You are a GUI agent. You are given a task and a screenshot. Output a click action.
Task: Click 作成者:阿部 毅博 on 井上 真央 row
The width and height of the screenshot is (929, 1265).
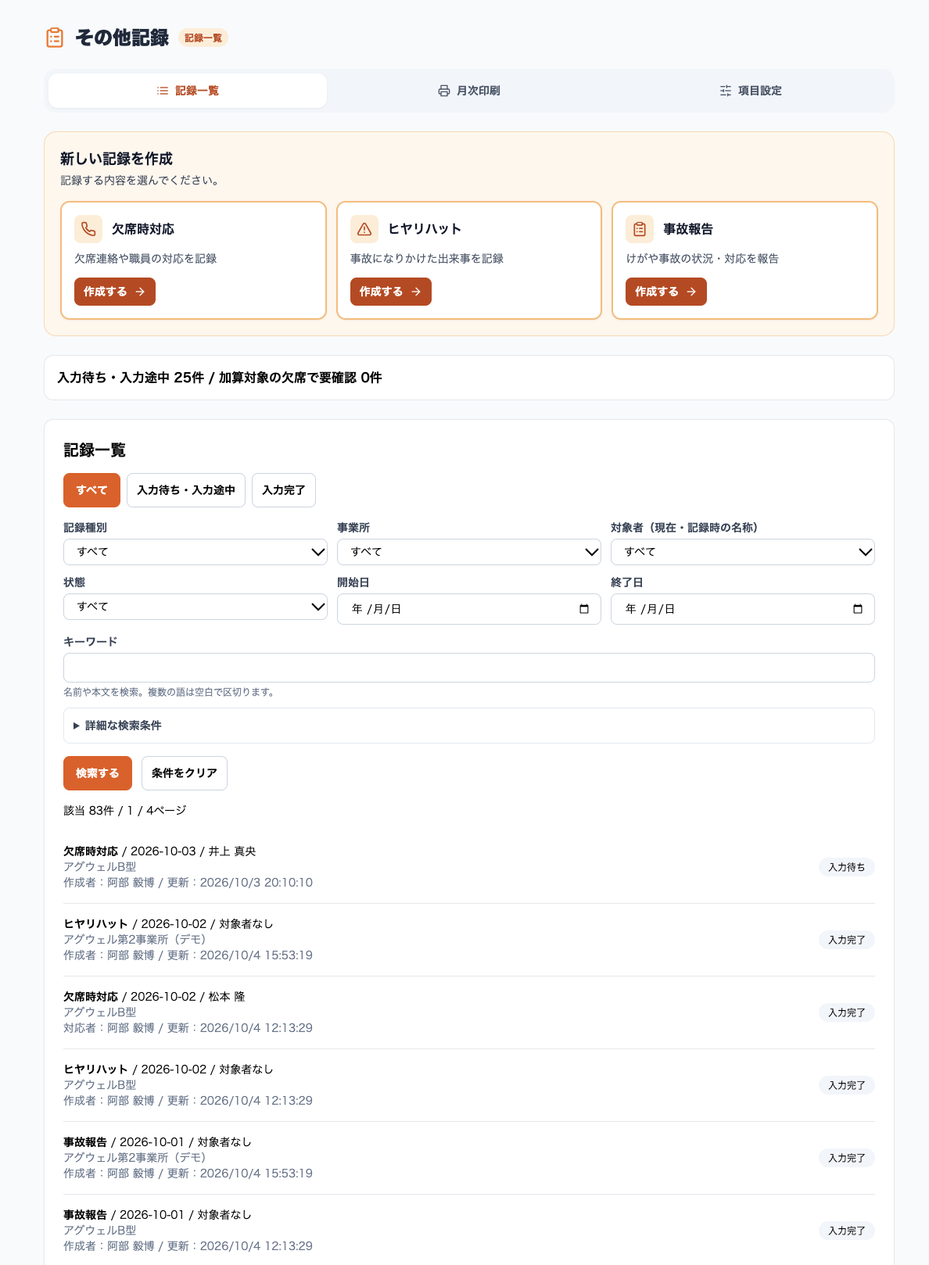pos(109,883)
